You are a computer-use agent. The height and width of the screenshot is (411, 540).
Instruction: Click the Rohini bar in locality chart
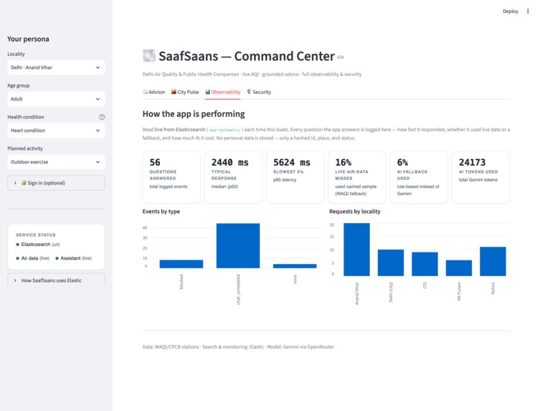[493, 262]
